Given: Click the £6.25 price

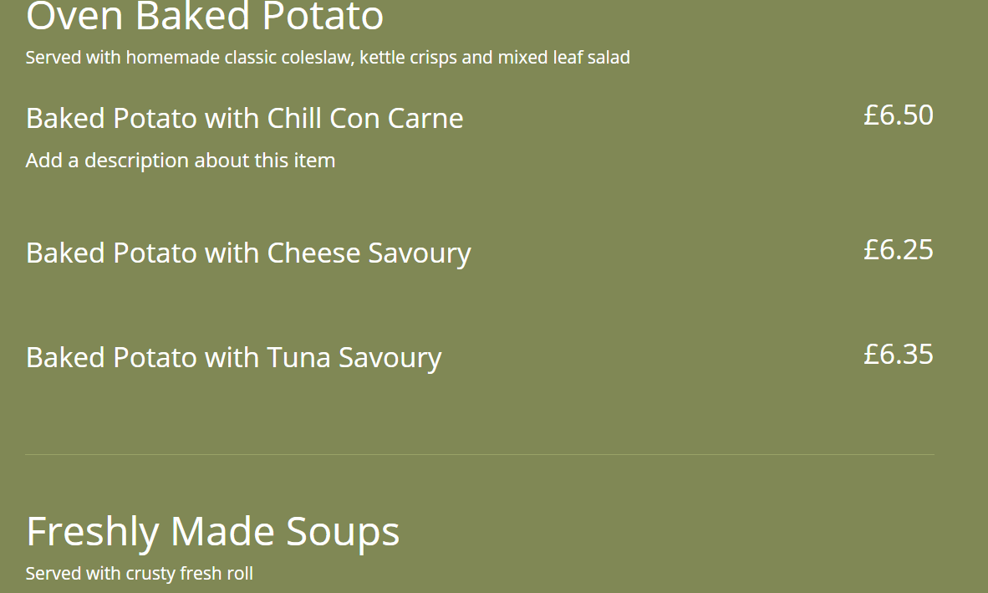Looking at the screenshot, I should [898, 250].
